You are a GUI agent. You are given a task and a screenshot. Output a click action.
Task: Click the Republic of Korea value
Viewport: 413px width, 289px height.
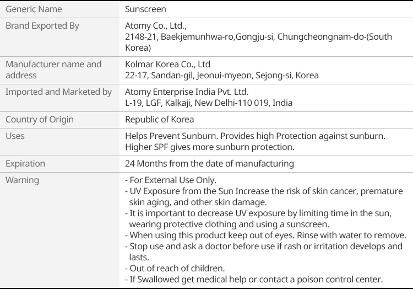160,119
